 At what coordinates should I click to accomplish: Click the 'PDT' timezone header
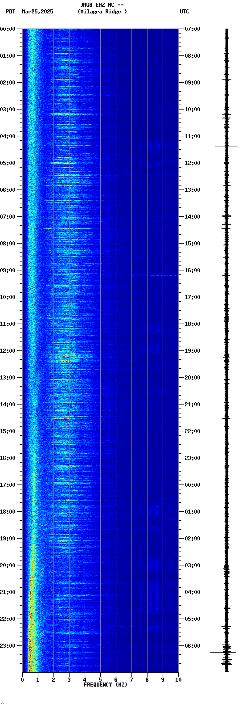coord(10,12)
